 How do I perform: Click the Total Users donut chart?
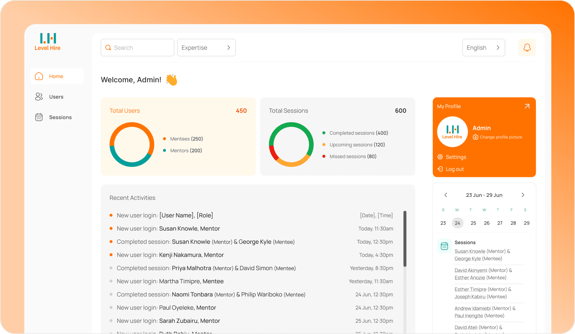(x=132, y=145)
